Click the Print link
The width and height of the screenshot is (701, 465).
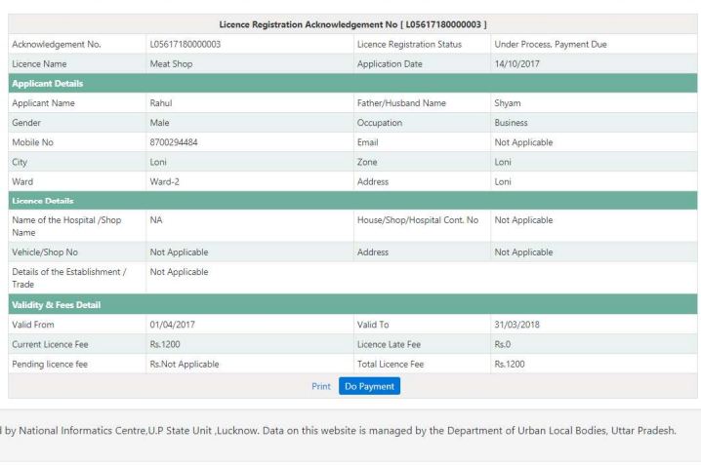point(320,386)
